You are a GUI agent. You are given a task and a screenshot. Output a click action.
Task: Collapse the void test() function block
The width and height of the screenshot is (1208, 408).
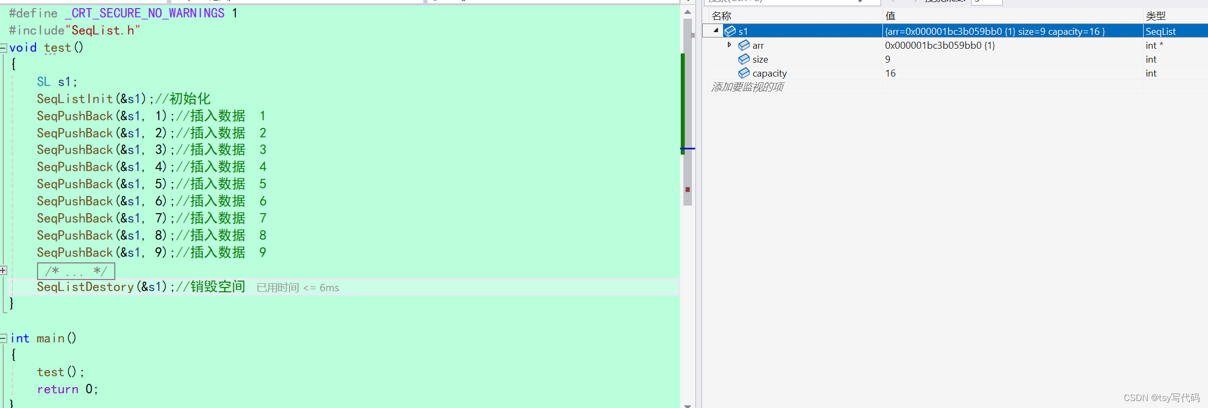click(x=3, y=48)
